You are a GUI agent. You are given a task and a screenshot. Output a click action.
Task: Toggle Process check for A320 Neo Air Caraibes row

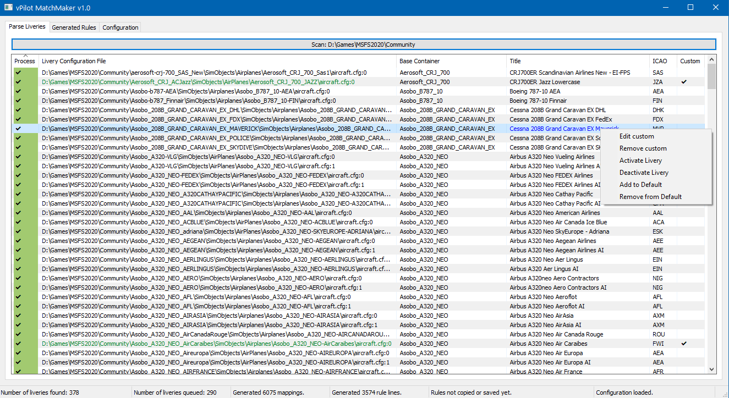coord(19,344)
